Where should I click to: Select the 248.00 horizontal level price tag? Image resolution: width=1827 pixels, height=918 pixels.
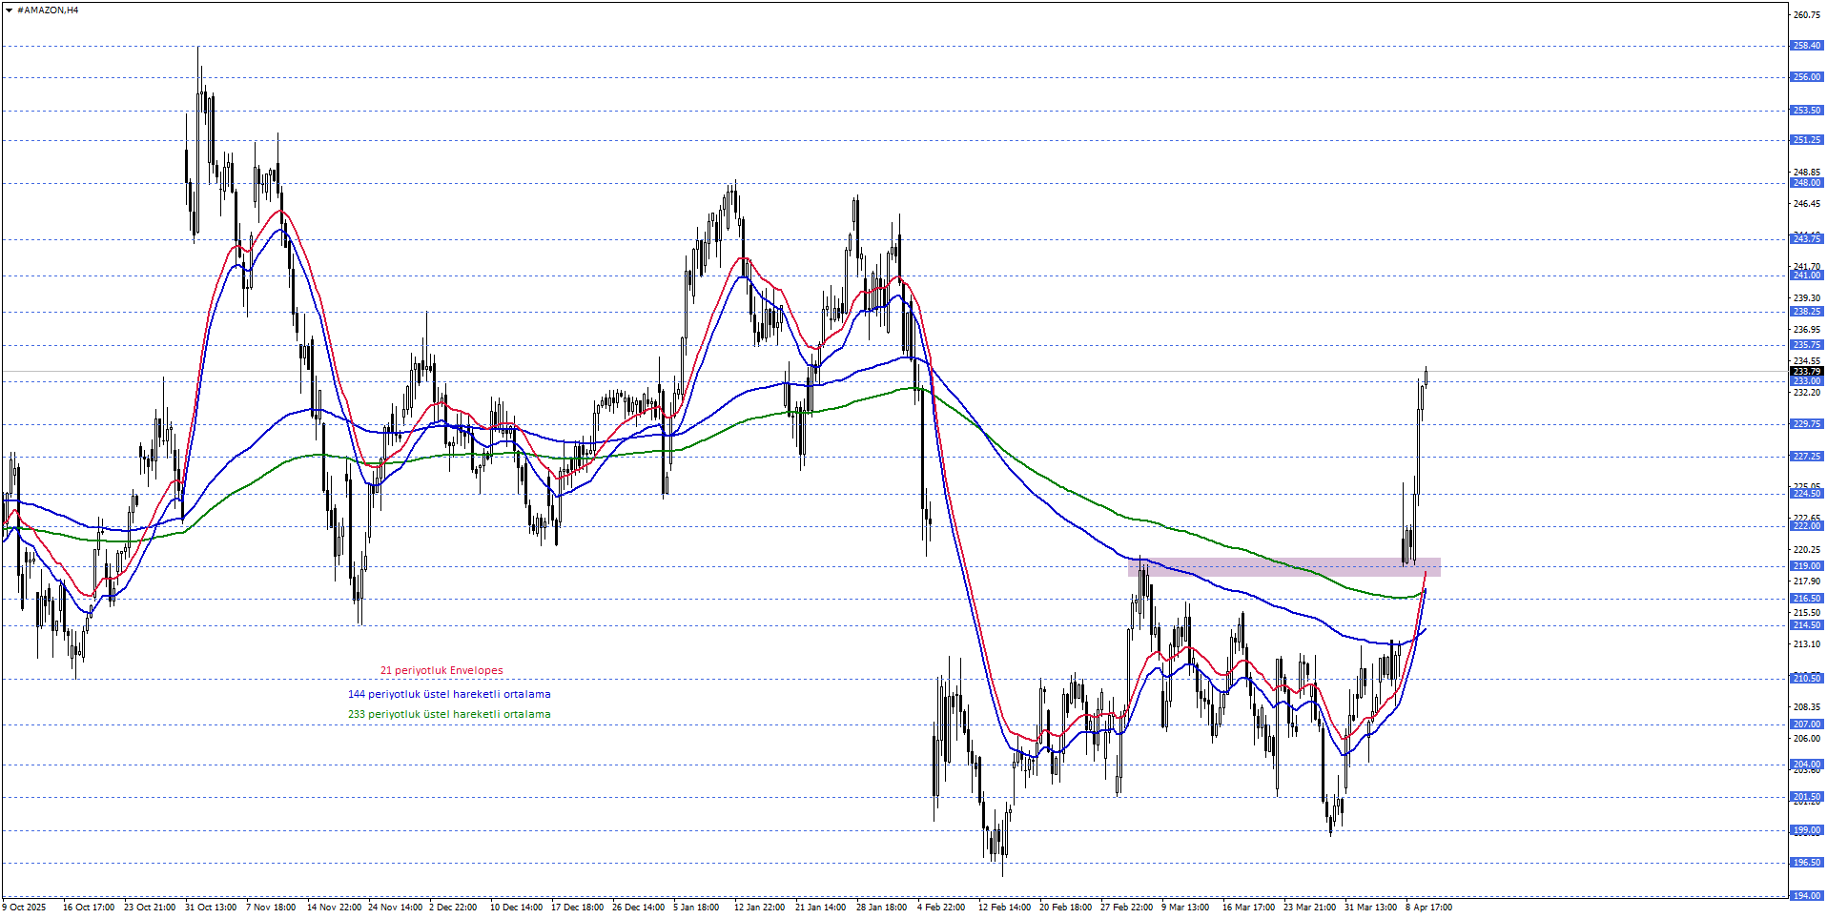point(1806,183)
